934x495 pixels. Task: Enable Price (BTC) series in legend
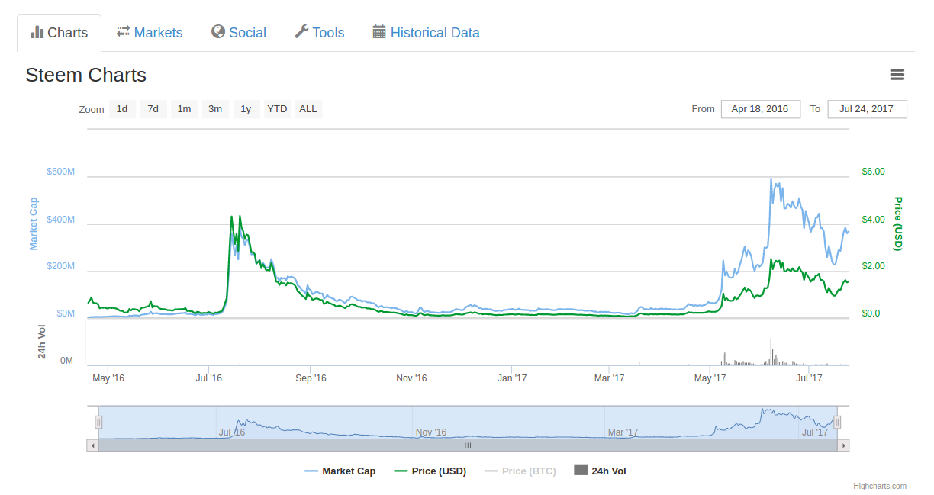520,471
